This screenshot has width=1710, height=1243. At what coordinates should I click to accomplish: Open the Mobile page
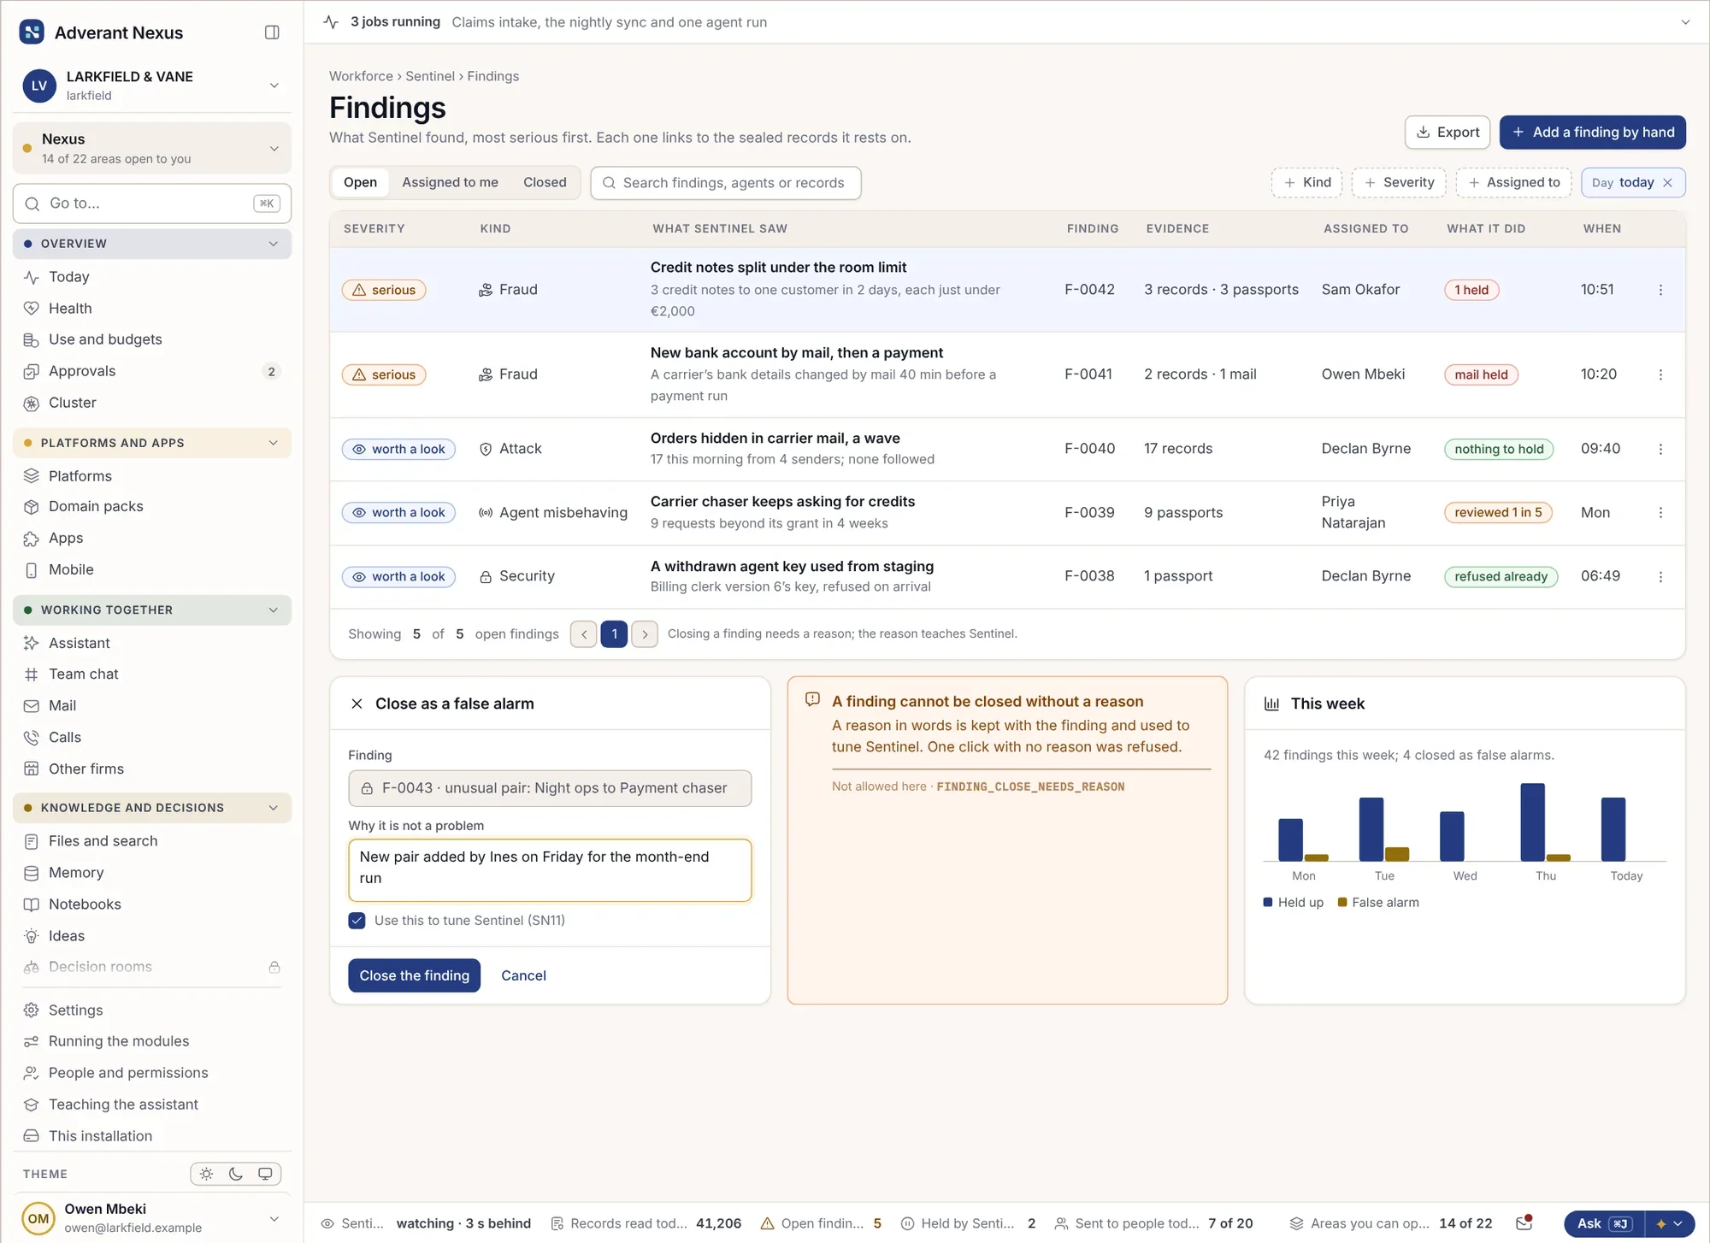click(152, 570)
